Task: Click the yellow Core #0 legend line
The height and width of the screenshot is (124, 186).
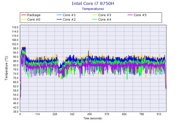Action: [24, 20]
